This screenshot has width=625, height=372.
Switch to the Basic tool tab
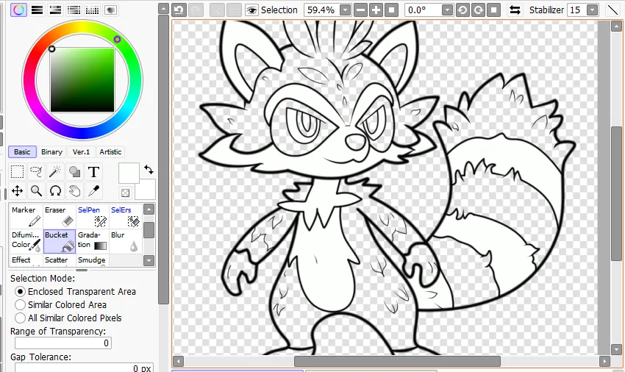point(22,152)
